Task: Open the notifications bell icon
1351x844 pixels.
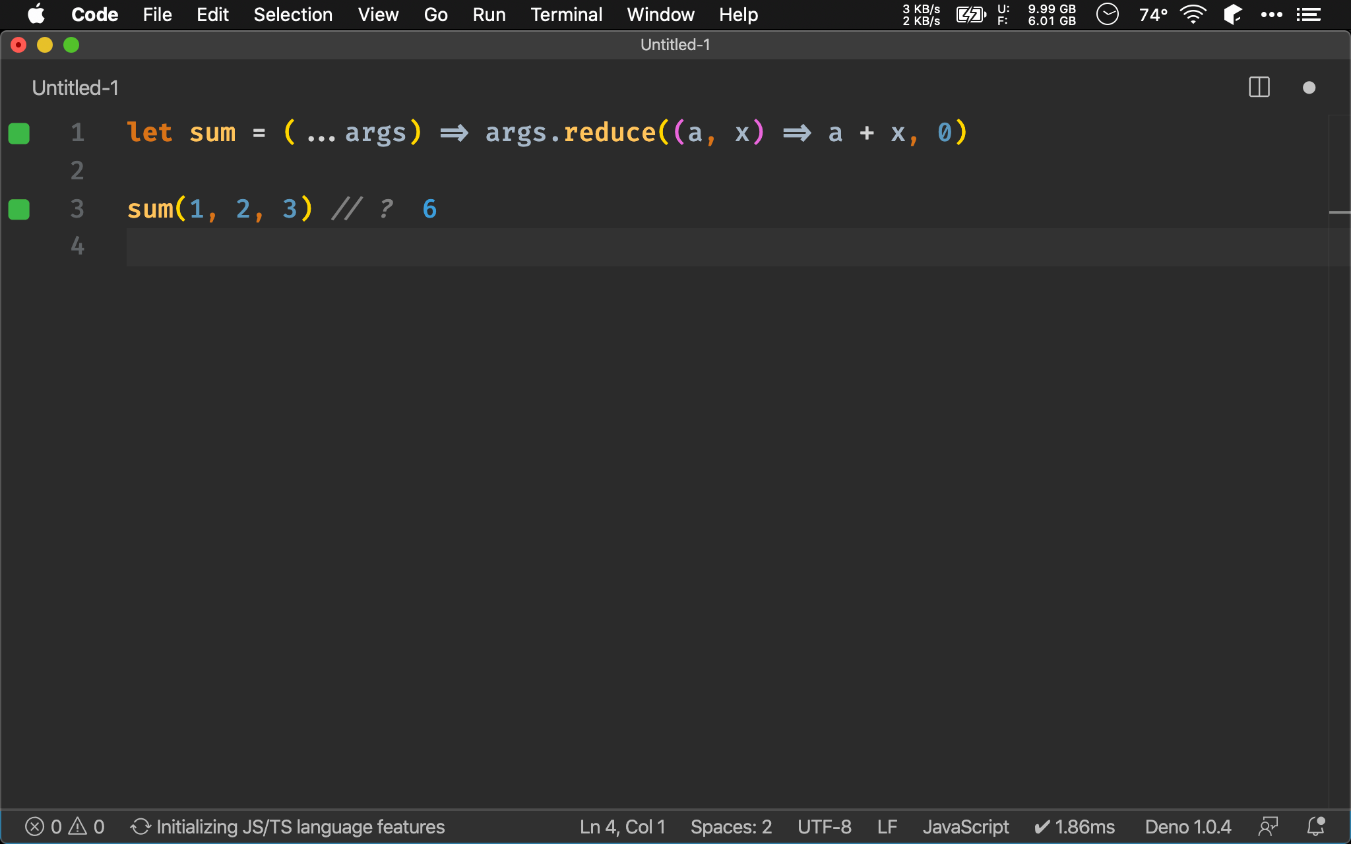Action: 1316,827
